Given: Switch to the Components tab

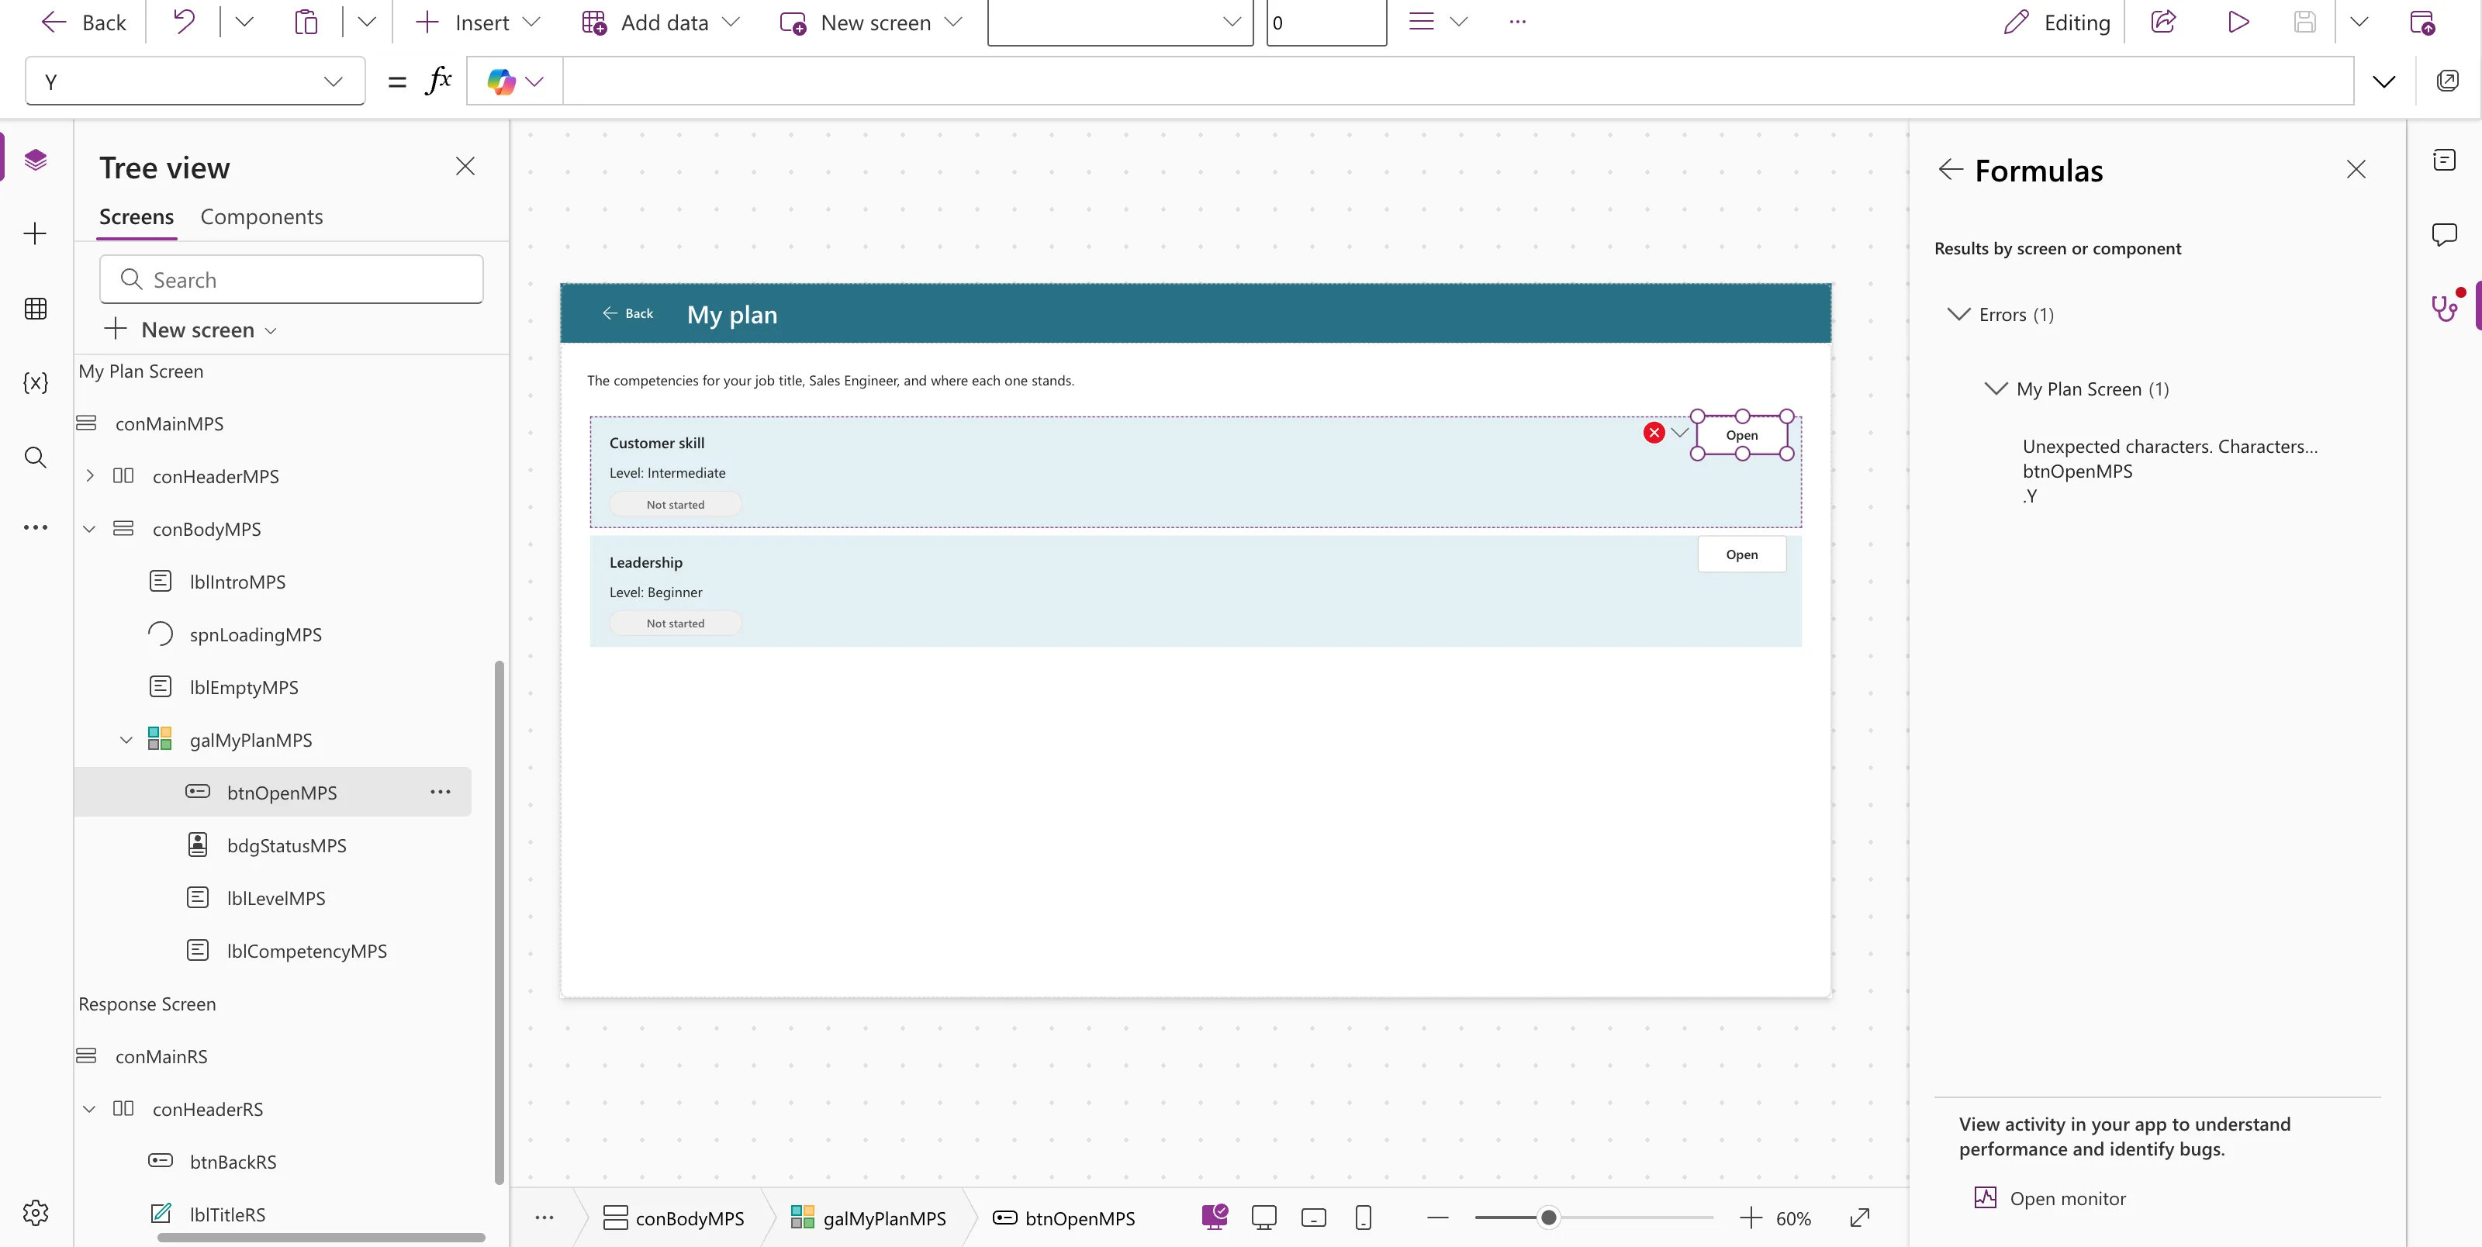Looking at the screenshot, I should tap(261, 217).
